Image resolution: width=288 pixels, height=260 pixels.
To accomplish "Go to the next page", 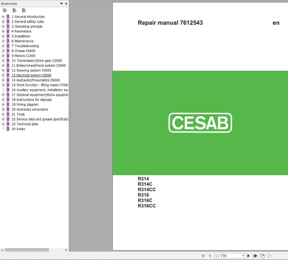I will click(x=249, y=256).
